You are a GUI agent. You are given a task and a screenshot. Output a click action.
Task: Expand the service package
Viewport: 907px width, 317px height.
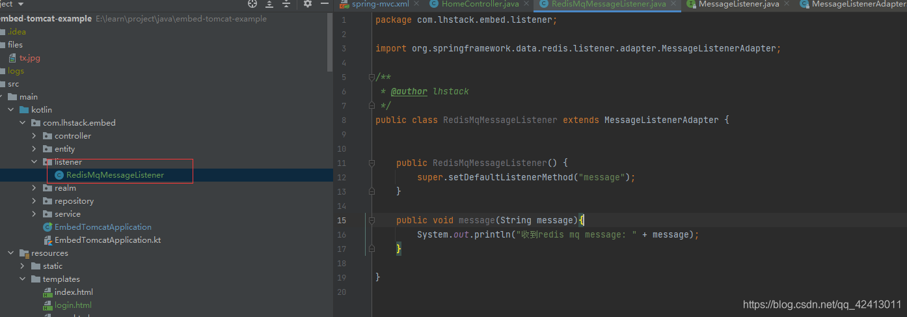click(x=34, y=214)
